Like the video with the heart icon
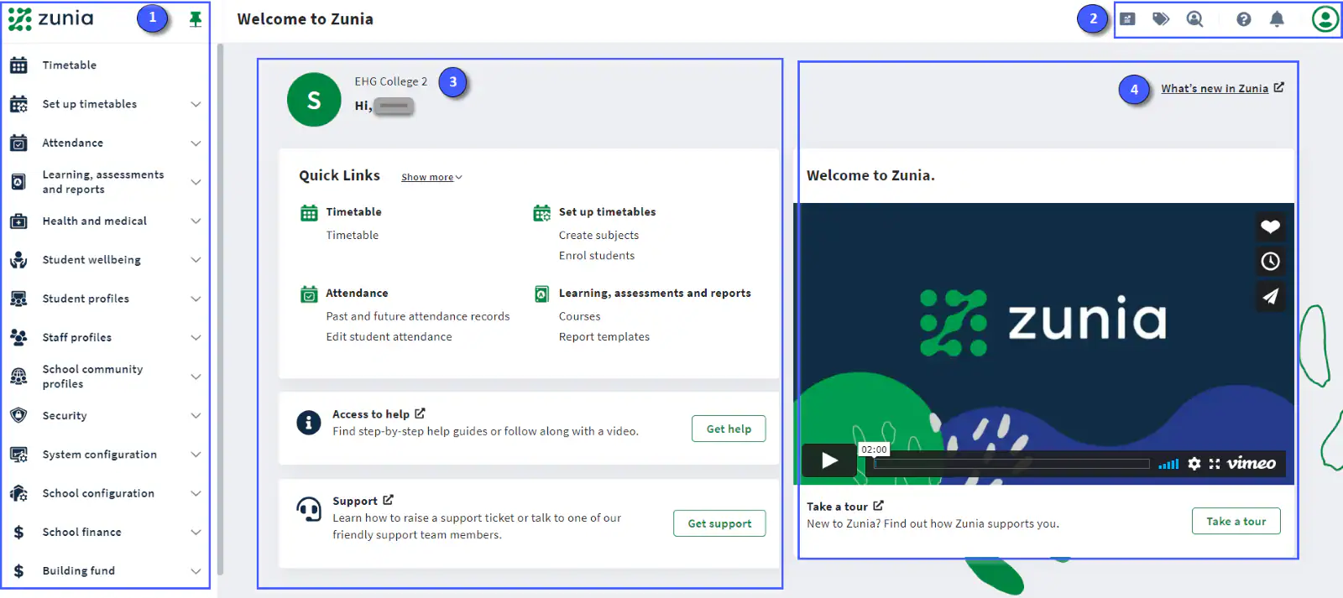Viewport: 1343px width, 598px height. [x=1270, y=226]
